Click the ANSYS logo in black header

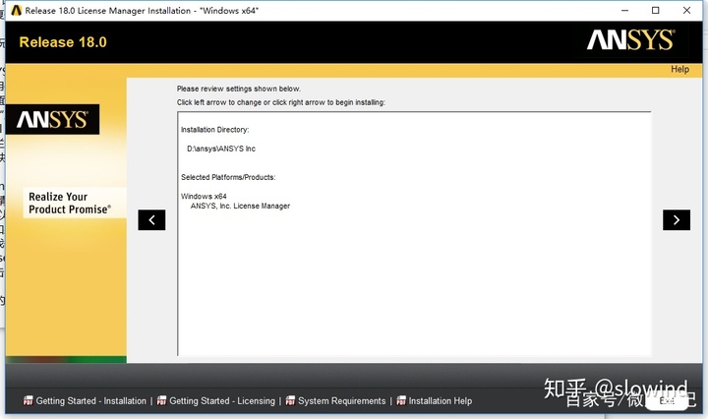pos(630,40)
